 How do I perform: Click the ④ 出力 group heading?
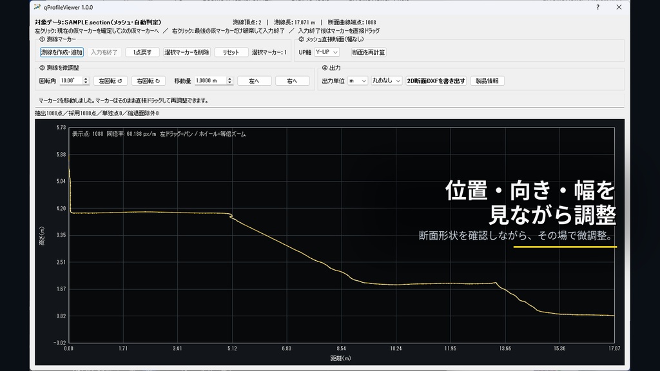coord(331,68)
